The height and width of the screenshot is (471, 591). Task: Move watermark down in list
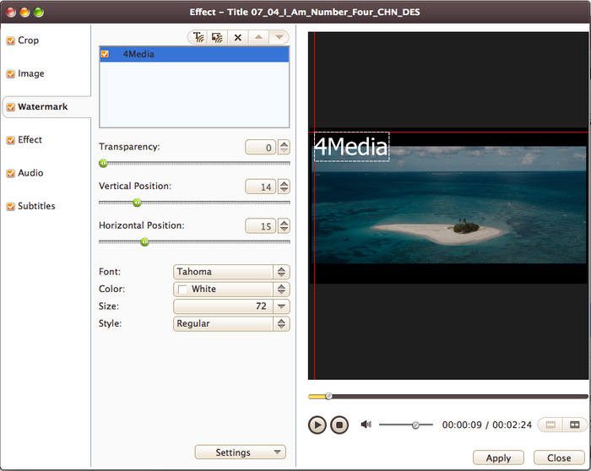(x=279, y=38)
